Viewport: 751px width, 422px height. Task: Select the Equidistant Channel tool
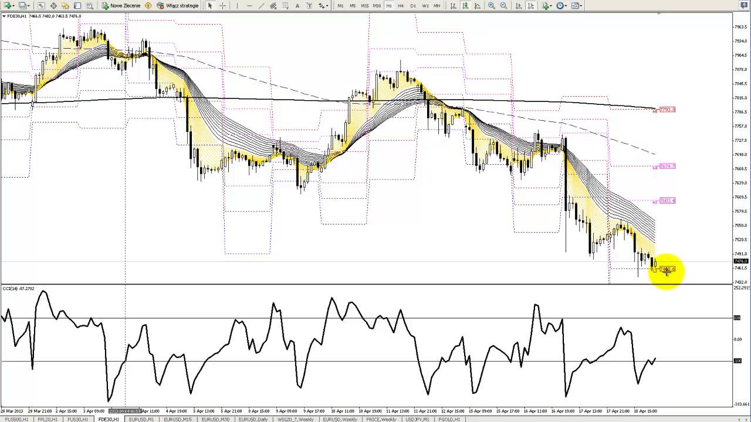click(273, 5)
